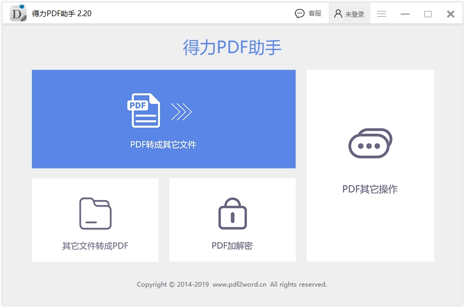Click the chat bubbles icon for other operations
This screenshot has height=308, width=466.
(370, 143)
